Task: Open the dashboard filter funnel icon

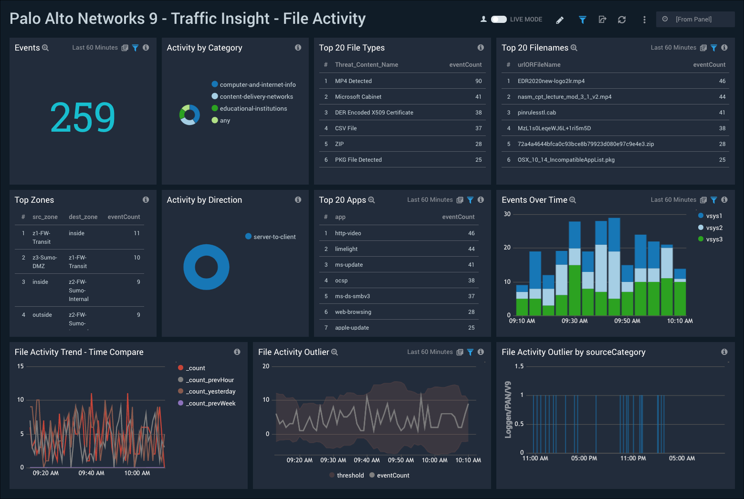Action: 582,20
